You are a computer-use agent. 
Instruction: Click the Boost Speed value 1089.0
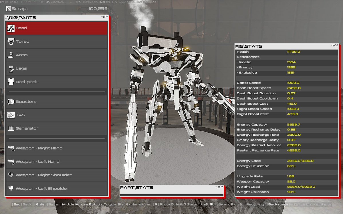tap(293, 83)
